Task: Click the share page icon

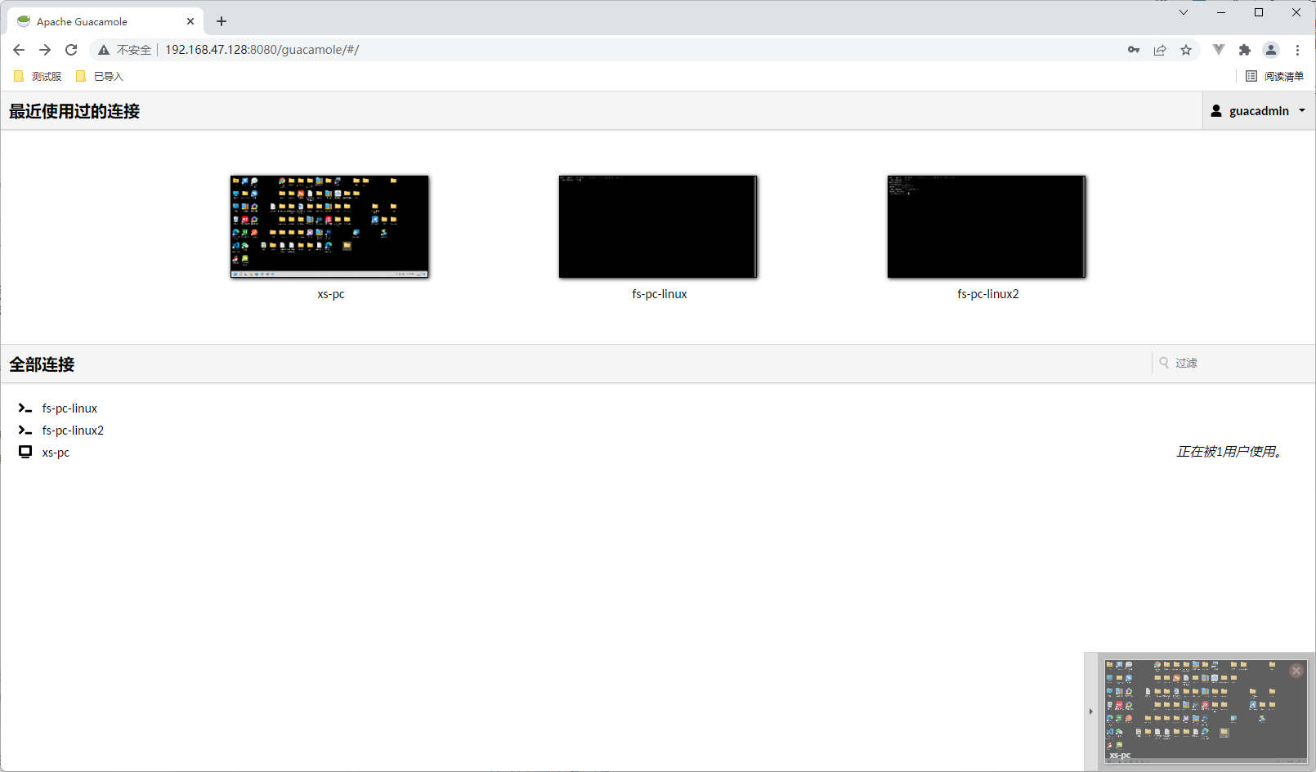Action: [x=1160, y=50]
